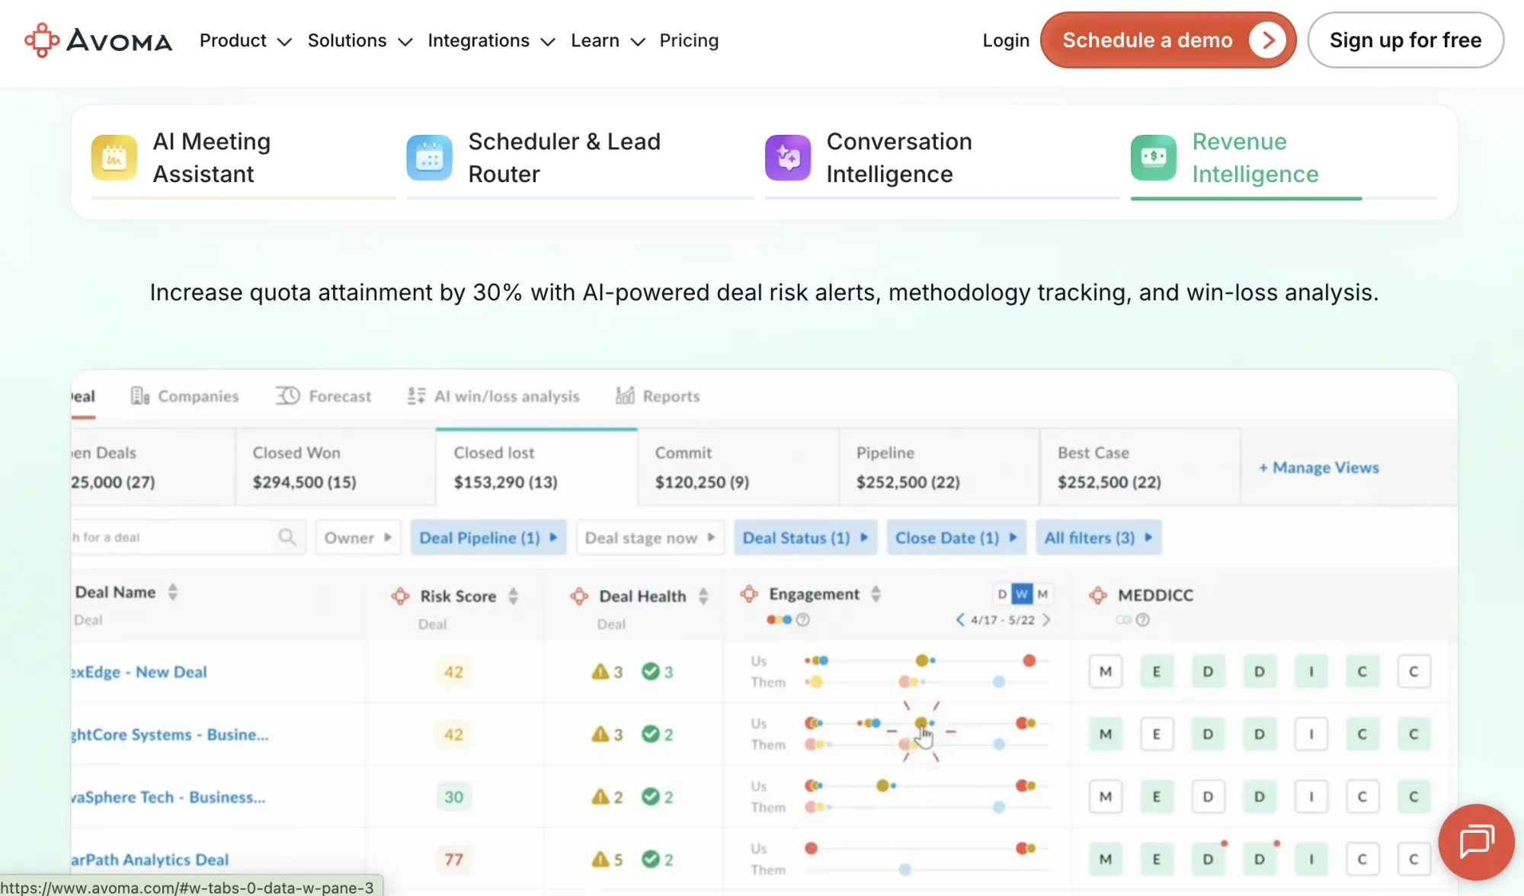The image size is (1524, 896).
Task: Sort by Risk Score column arrows
Action: point(514,596)
